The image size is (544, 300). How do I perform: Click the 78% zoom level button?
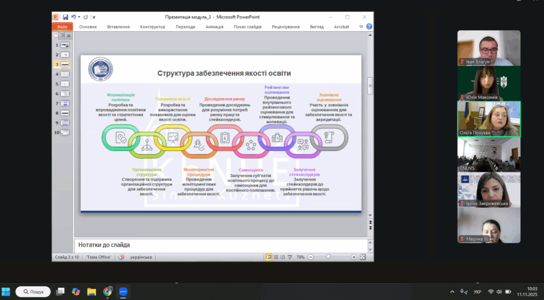click(301, 257)
